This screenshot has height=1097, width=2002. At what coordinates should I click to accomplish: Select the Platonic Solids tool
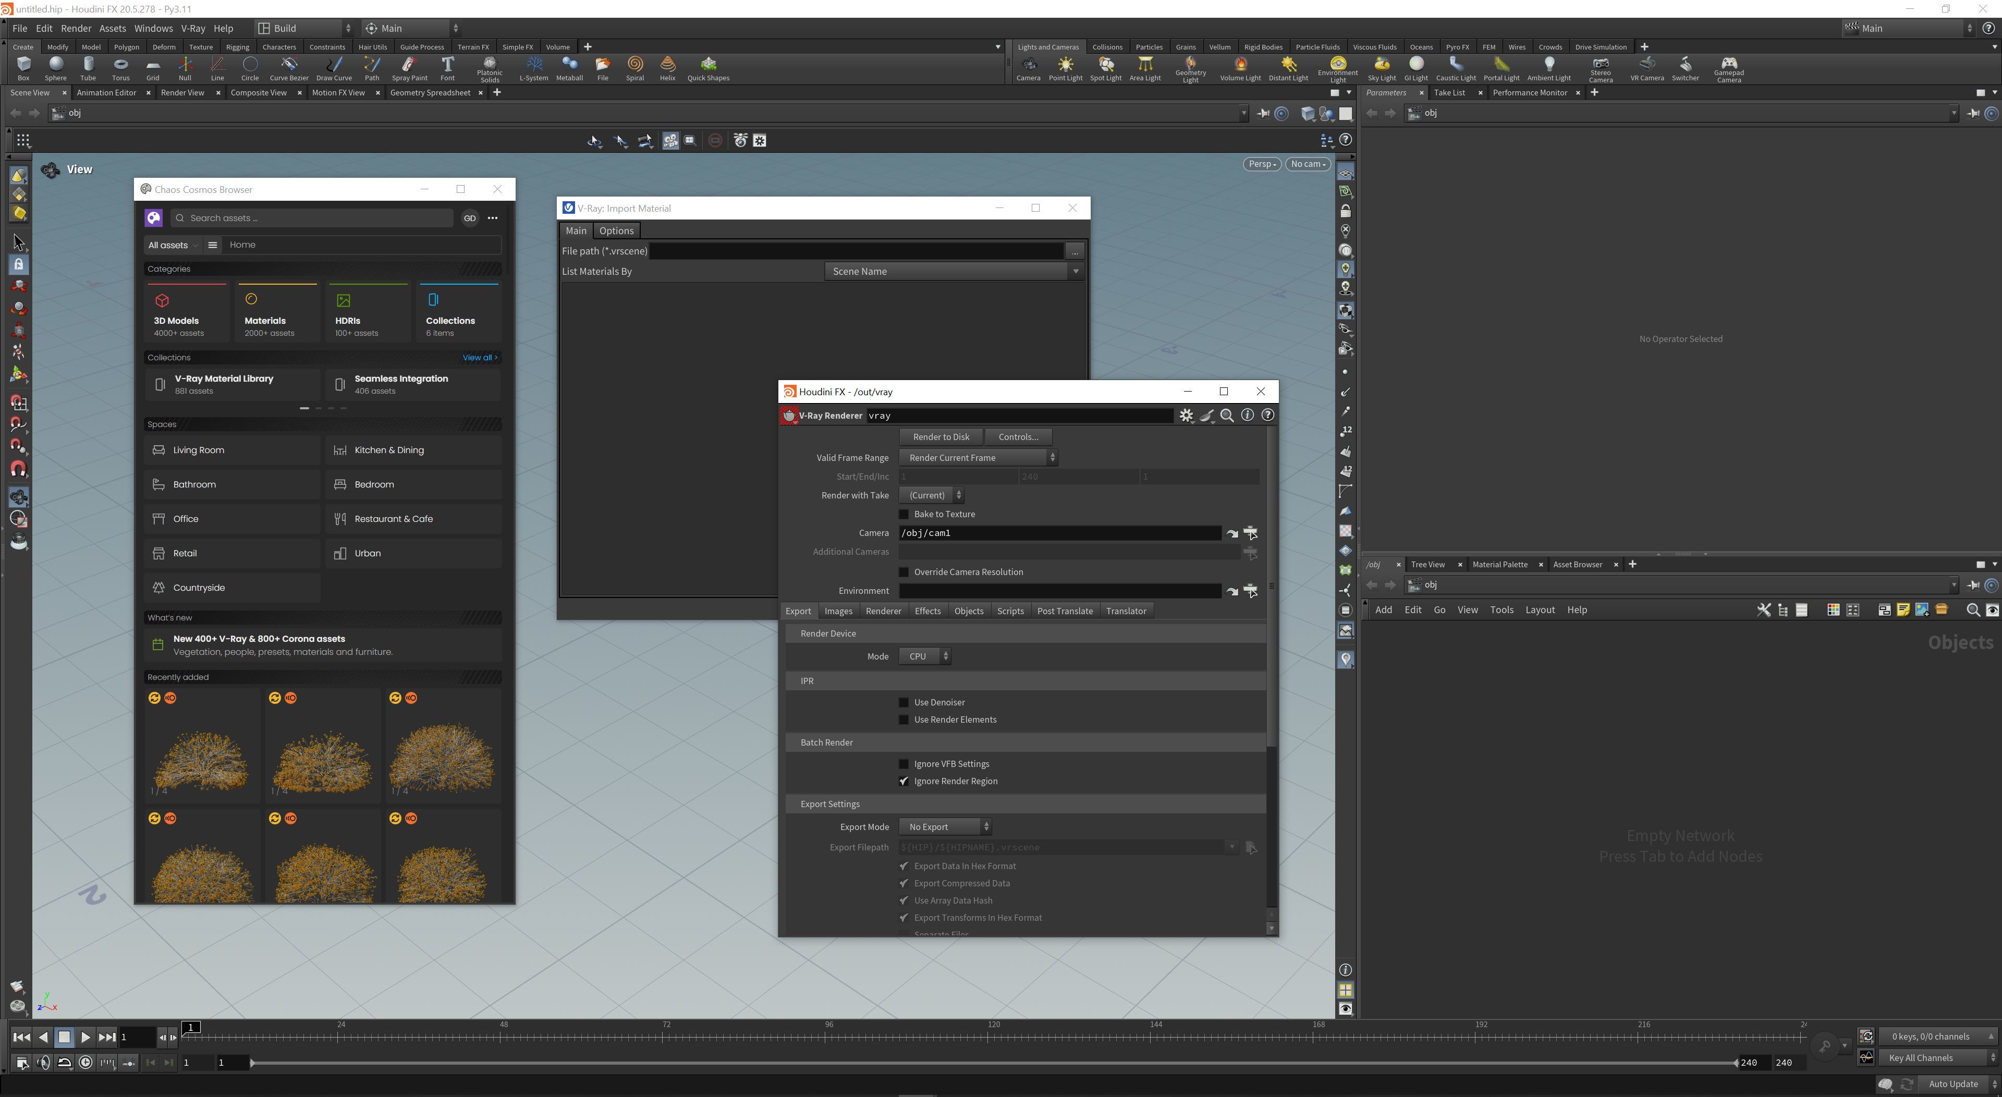(x=490, y=69)
